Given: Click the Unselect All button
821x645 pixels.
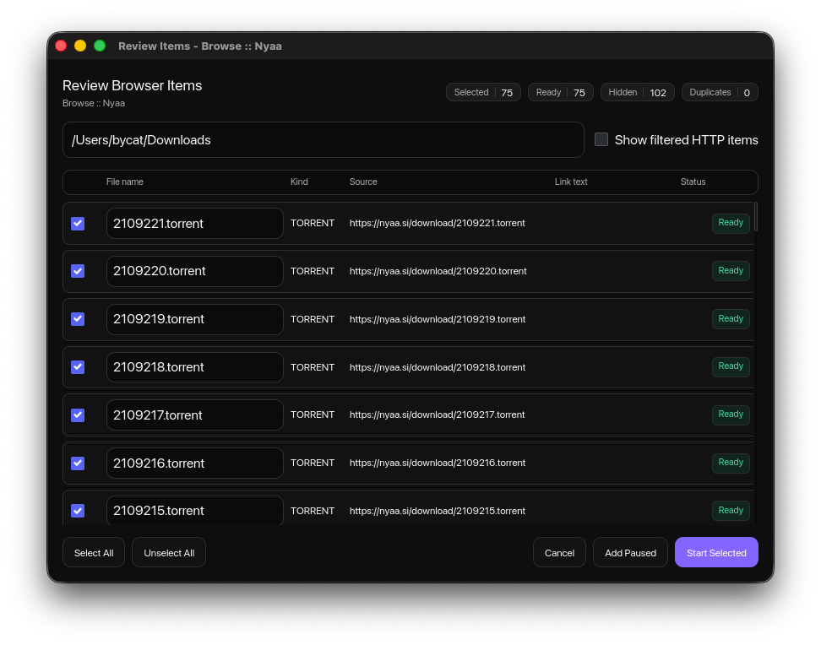Looking at the screenshot, I should click(x=169, y=552).
